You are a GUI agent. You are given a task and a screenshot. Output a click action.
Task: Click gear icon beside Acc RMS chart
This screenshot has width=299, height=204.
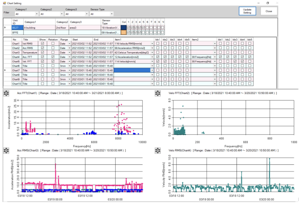click(6, 150)
